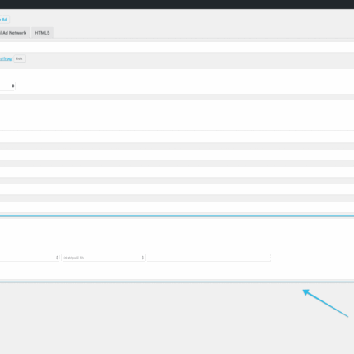
Task: Click the gray footer area below the conditions panel
Action: click(177, 319)
